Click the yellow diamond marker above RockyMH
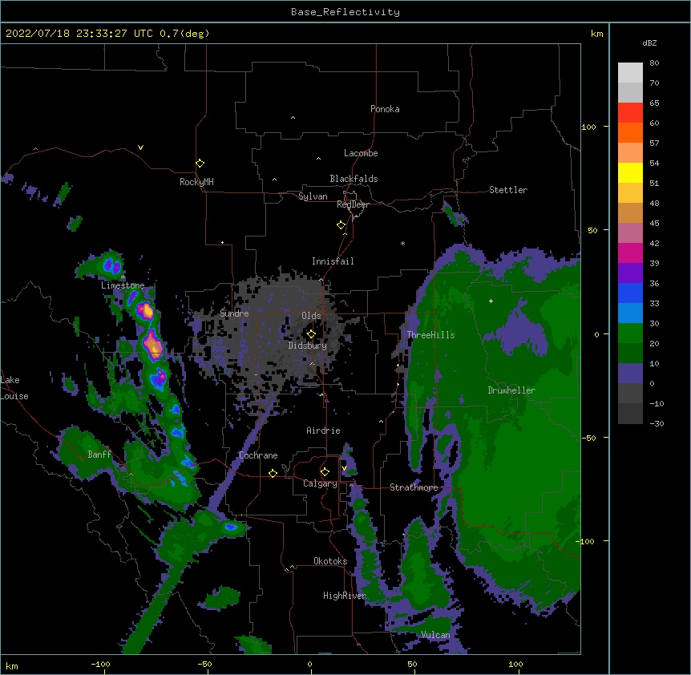Screen dimensions: 691x675 (200, 164)
